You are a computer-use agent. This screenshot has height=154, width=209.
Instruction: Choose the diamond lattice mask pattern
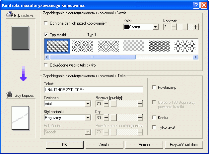click(108, 46)
